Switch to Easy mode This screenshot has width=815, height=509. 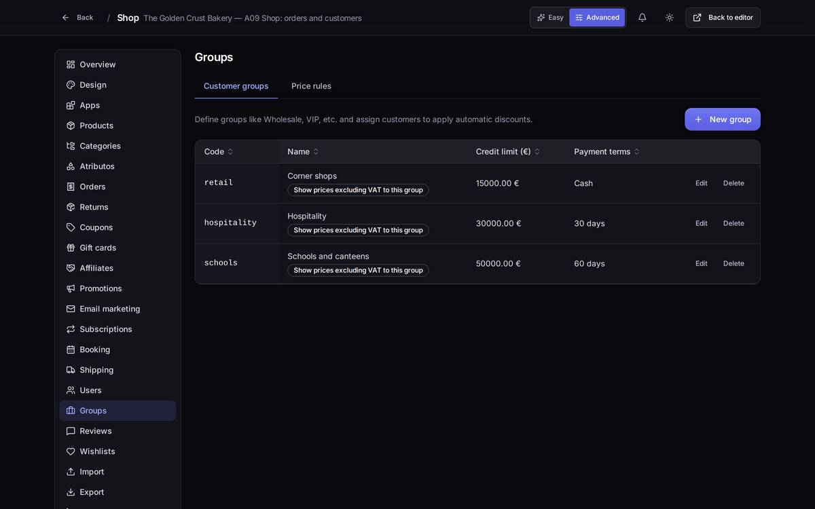coord(550,18)
